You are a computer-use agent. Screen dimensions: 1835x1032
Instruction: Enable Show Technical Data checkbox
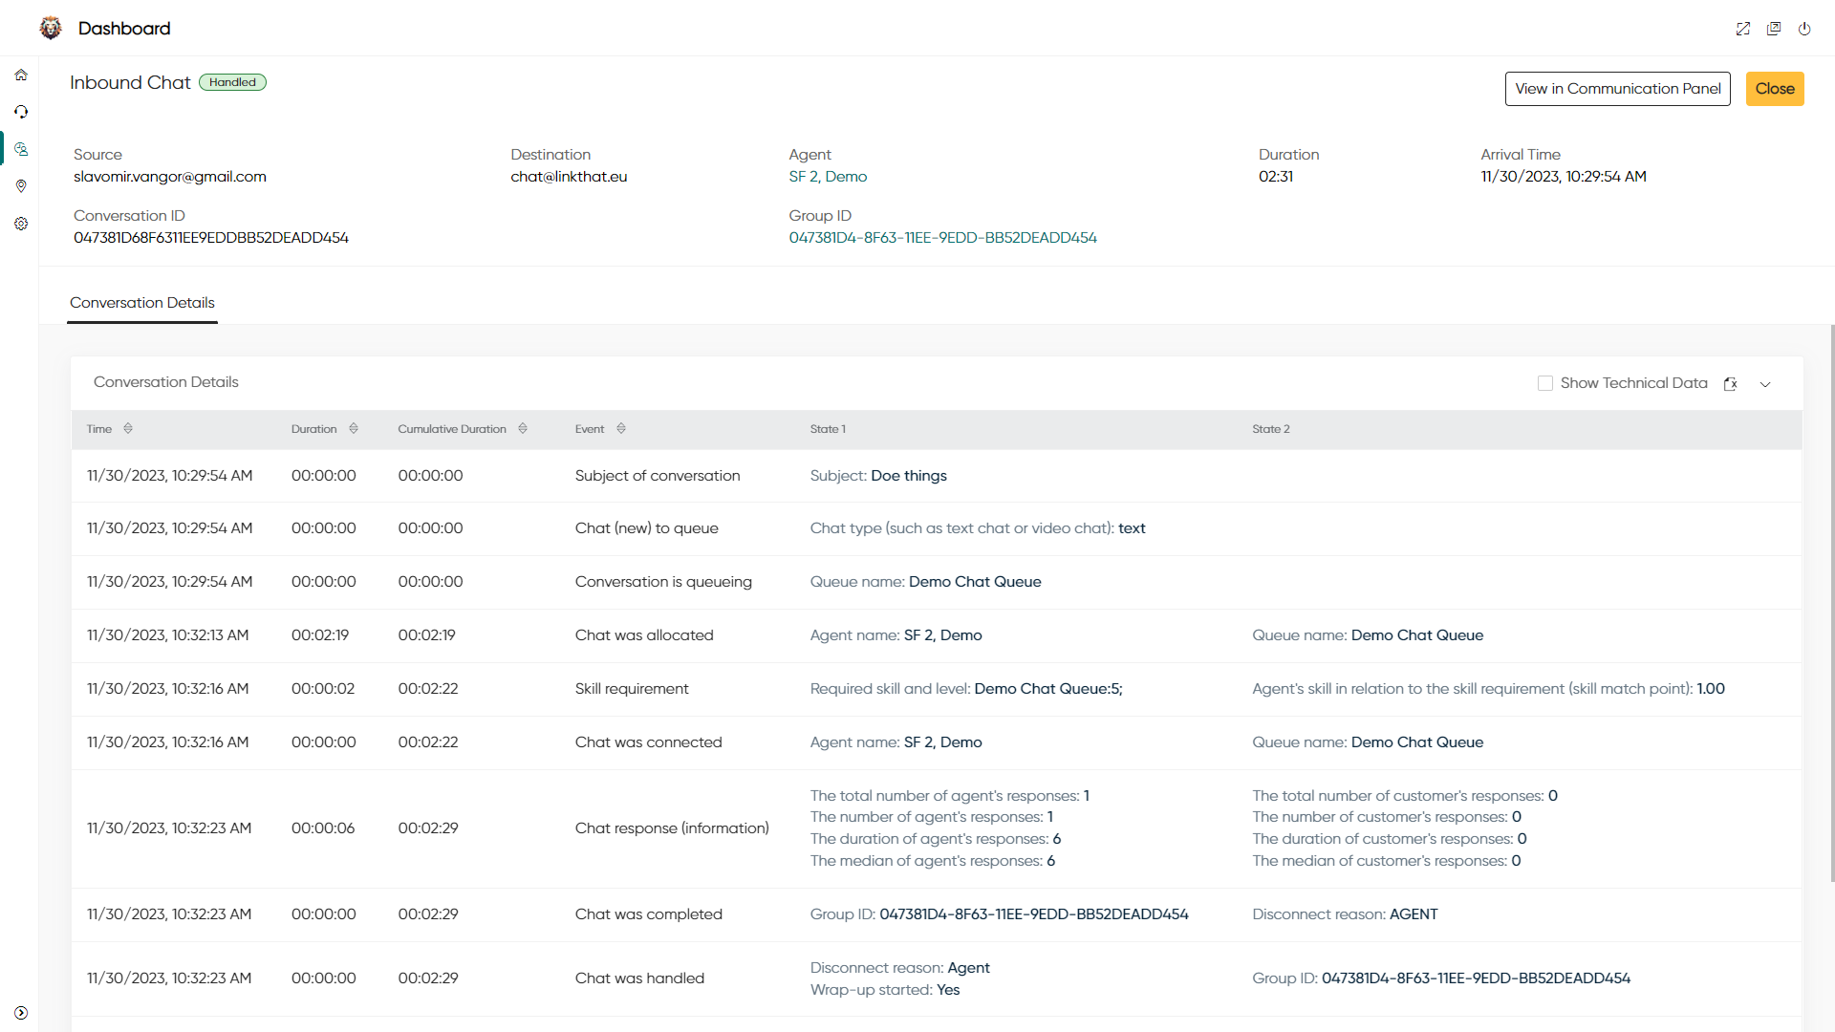[x=1545, y=383]
